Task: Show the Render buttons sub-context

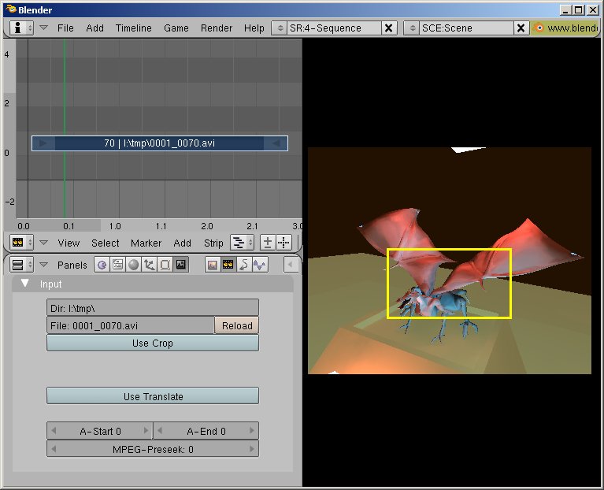Action: pyautogui.click(x=213, y=265)
